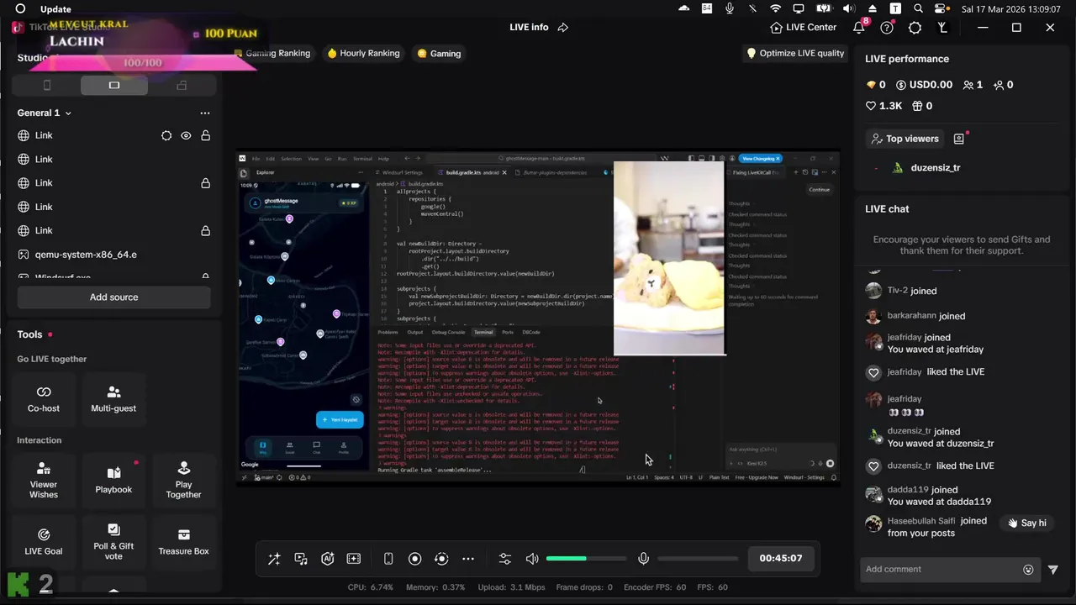
Task: Open the chat filter funnel icon
Action: coord(1053,570)
